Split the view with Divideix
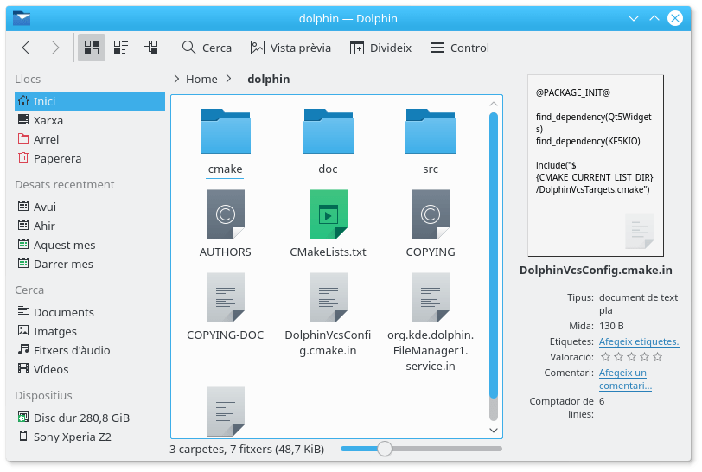This screenshot has height=472, width=702. pyautogui.click(x=380, y=48)
